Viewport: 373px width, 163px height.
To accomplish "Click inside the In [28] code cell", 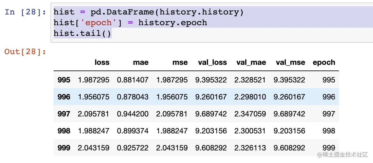I will coord(212,23).
